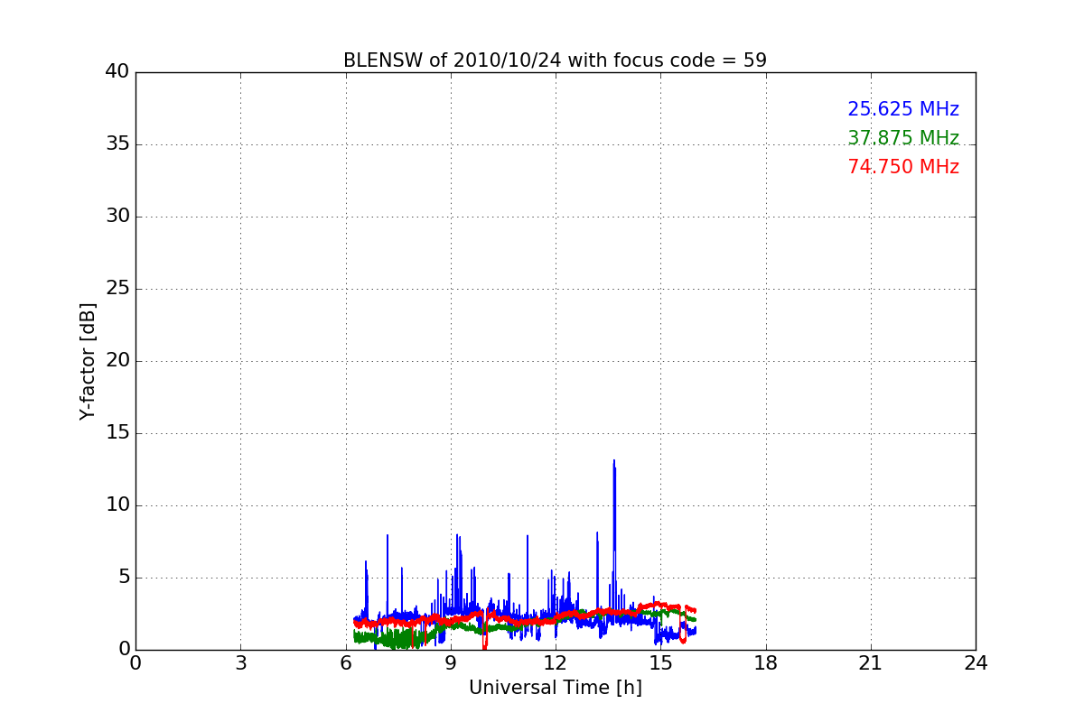1084x722 pixels.
Task: Select the blue 25.625 MHz legend label
Action: (903, 109)
